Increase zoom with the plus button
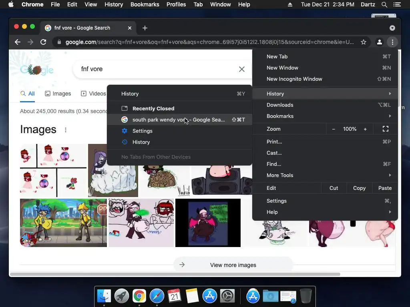Viewport: 410px width, 307px height. [365, 129]
